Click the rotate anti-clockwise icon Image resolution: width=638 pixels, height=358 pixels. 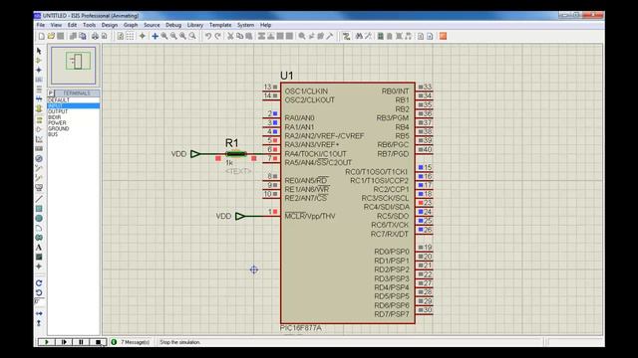[39, 292]
